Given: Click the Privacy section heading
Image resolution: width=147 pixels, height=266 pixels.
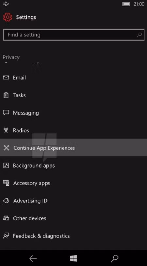Looking at the screenshot, I should (11, 57).
